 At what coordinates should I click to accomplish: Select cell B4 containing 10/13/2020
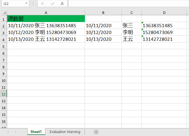[103, 39]
